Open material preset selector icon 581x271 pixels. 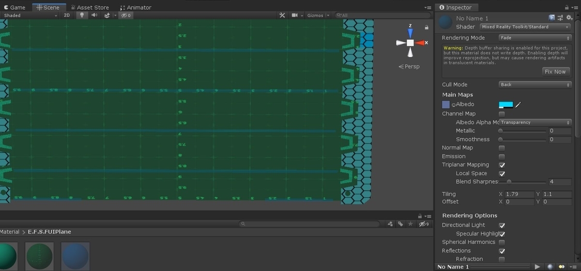[560, 18]
